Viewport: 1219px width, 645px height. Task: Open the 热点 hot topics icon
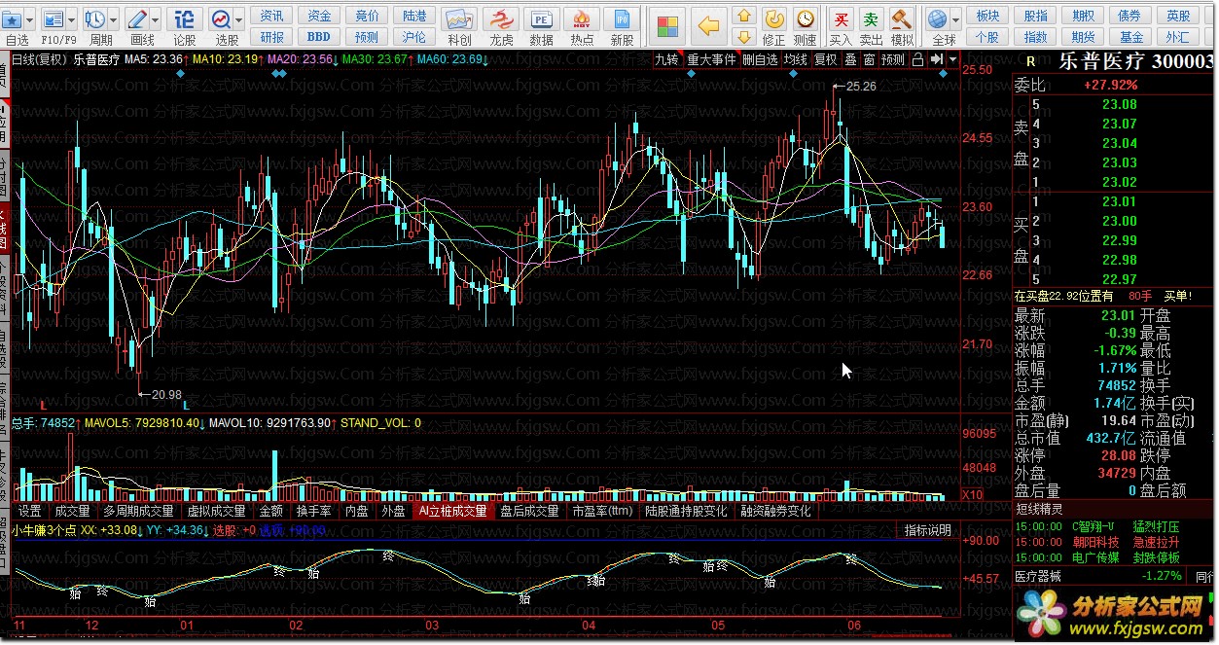[582, 19]
